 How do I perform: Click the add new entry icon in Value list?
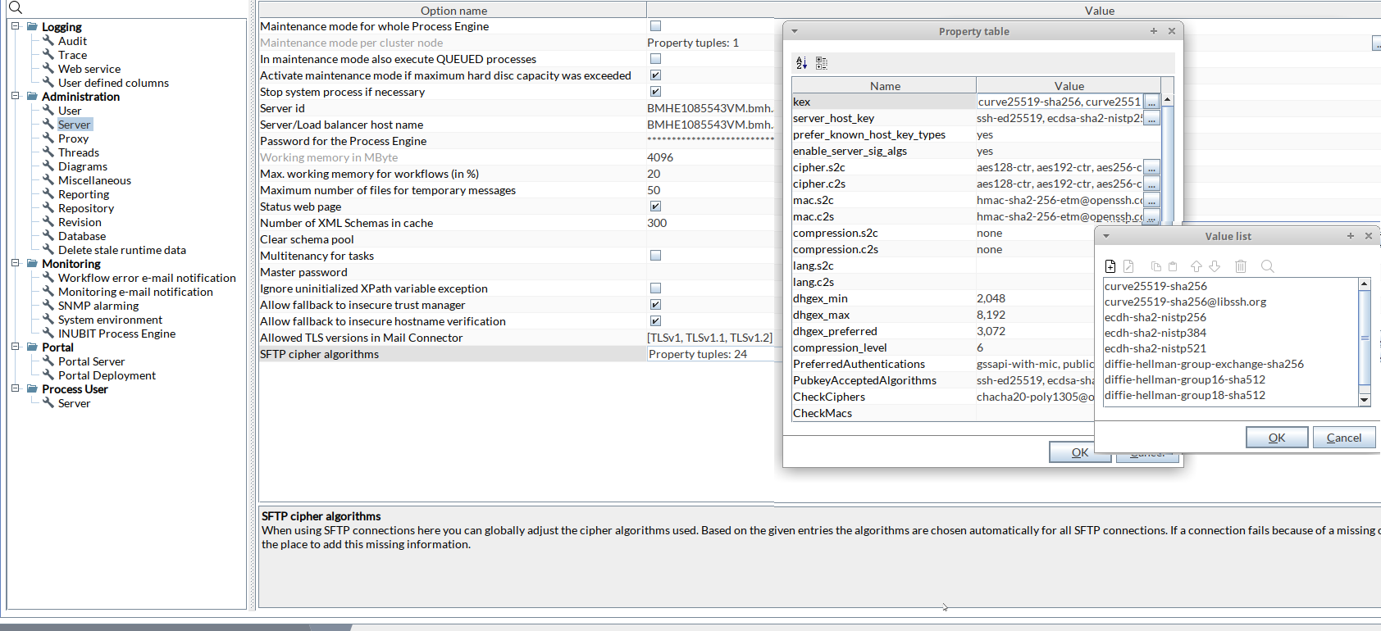coord(1110,266)
